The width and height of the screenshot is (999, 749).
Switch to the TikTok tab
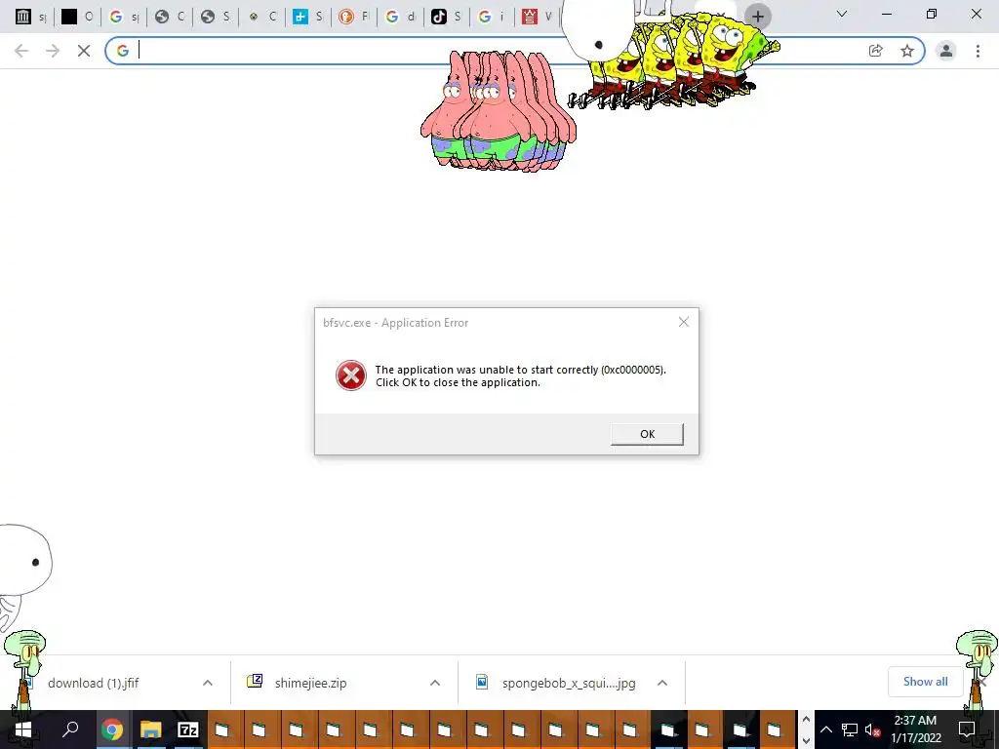point(446,17)
